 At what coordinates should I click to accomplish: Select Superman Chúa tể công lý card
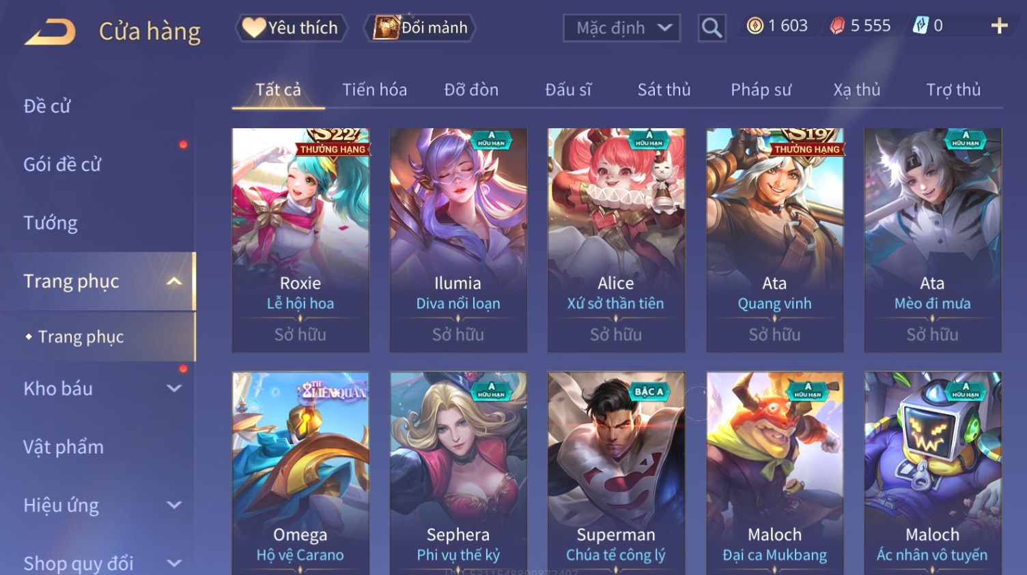616,473
